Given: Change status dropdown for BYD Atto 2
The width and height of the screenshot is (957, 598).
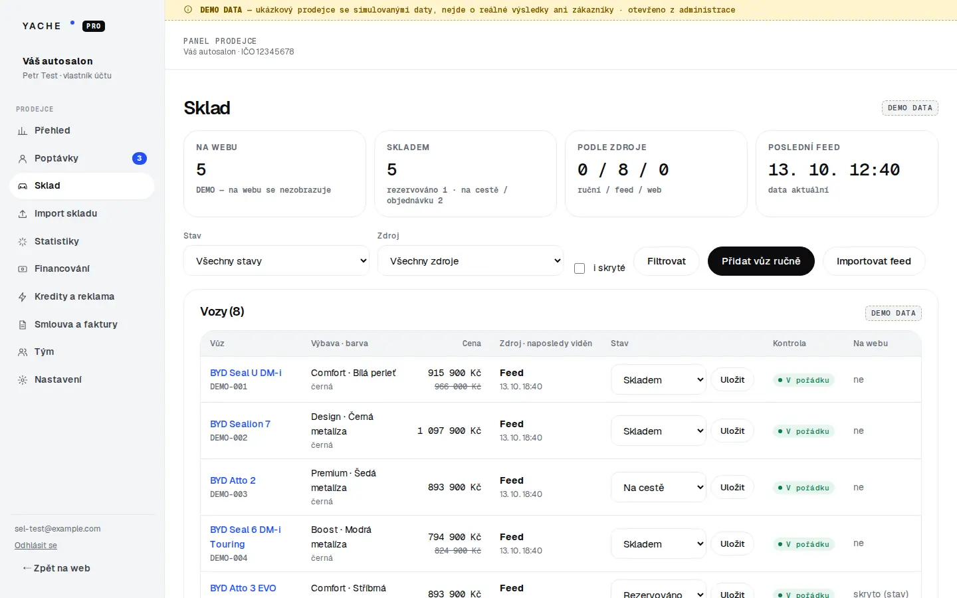Looking at the screenshot, I should coord(659,488).
